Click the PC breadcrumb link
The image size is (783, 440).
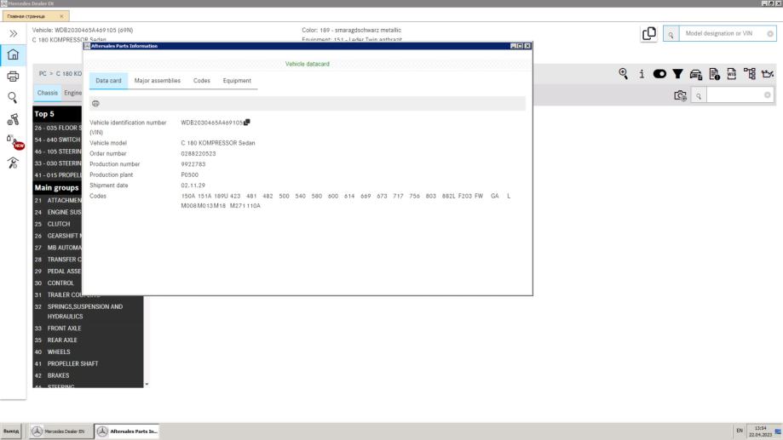43,74
